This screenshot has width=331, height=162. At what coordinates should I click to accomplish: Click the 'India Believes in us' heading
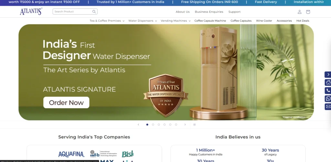click(x=238, y=137)
